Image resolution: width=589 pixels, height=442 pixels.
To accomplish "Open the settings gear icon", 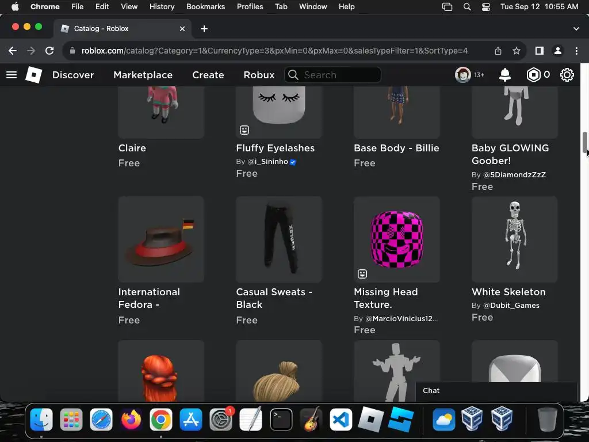I will (567, 75).
